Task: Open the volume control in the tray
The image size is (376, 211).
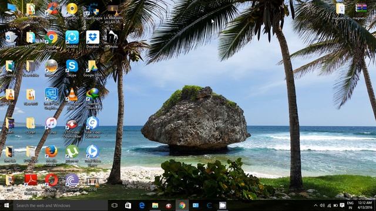Action: pos(323,205)
